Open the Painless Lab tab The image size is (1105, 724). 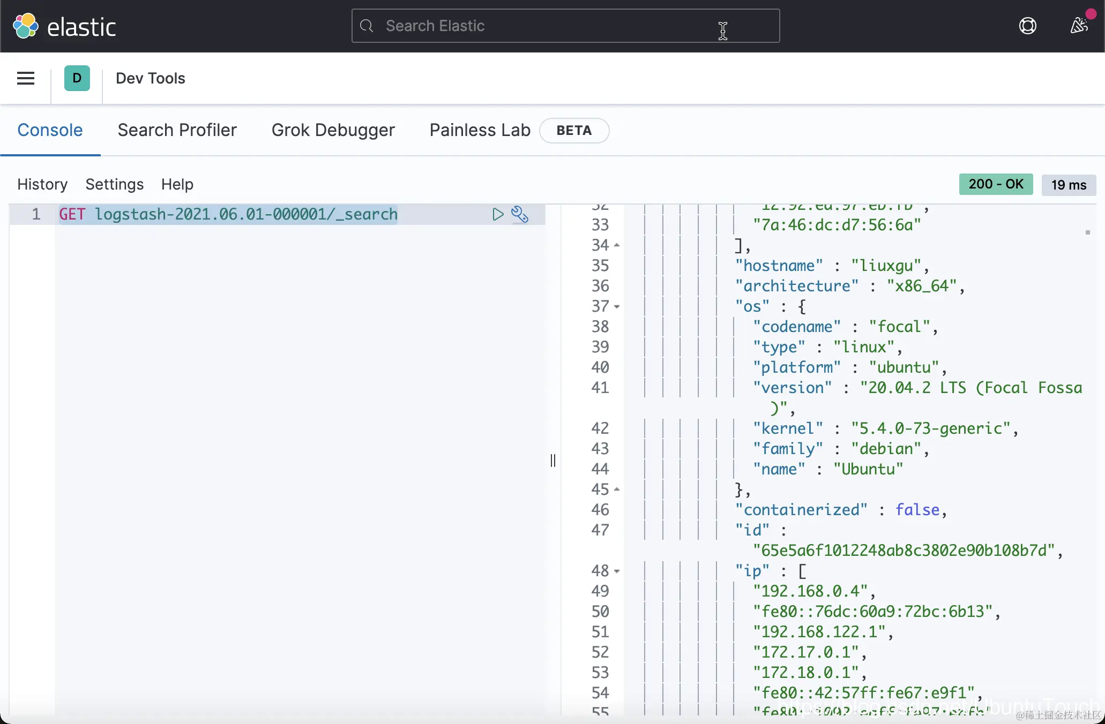[480, 130]
